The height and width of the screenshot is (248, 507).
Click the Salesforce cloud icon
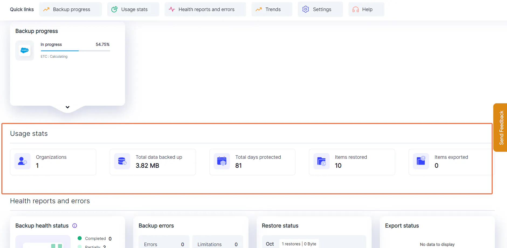click(x=25, y=50)
